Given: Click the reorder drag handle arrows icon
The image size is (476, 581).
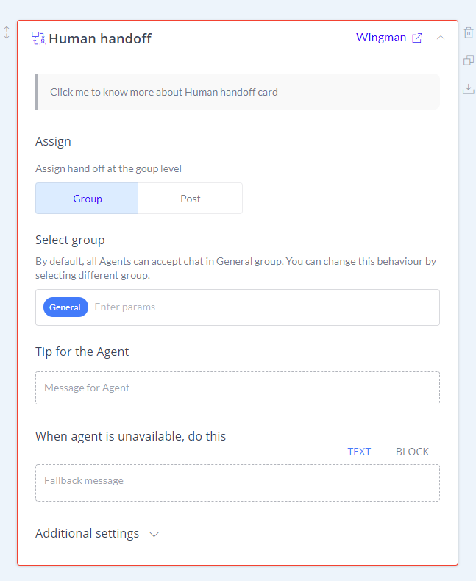Looking at the screenshot, I should click(7, 32).
